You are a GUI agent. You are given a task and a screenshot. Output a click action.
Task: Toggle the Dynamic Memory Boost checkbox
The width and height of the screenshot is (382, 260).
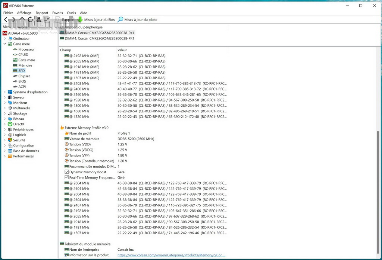coord(66,172)
